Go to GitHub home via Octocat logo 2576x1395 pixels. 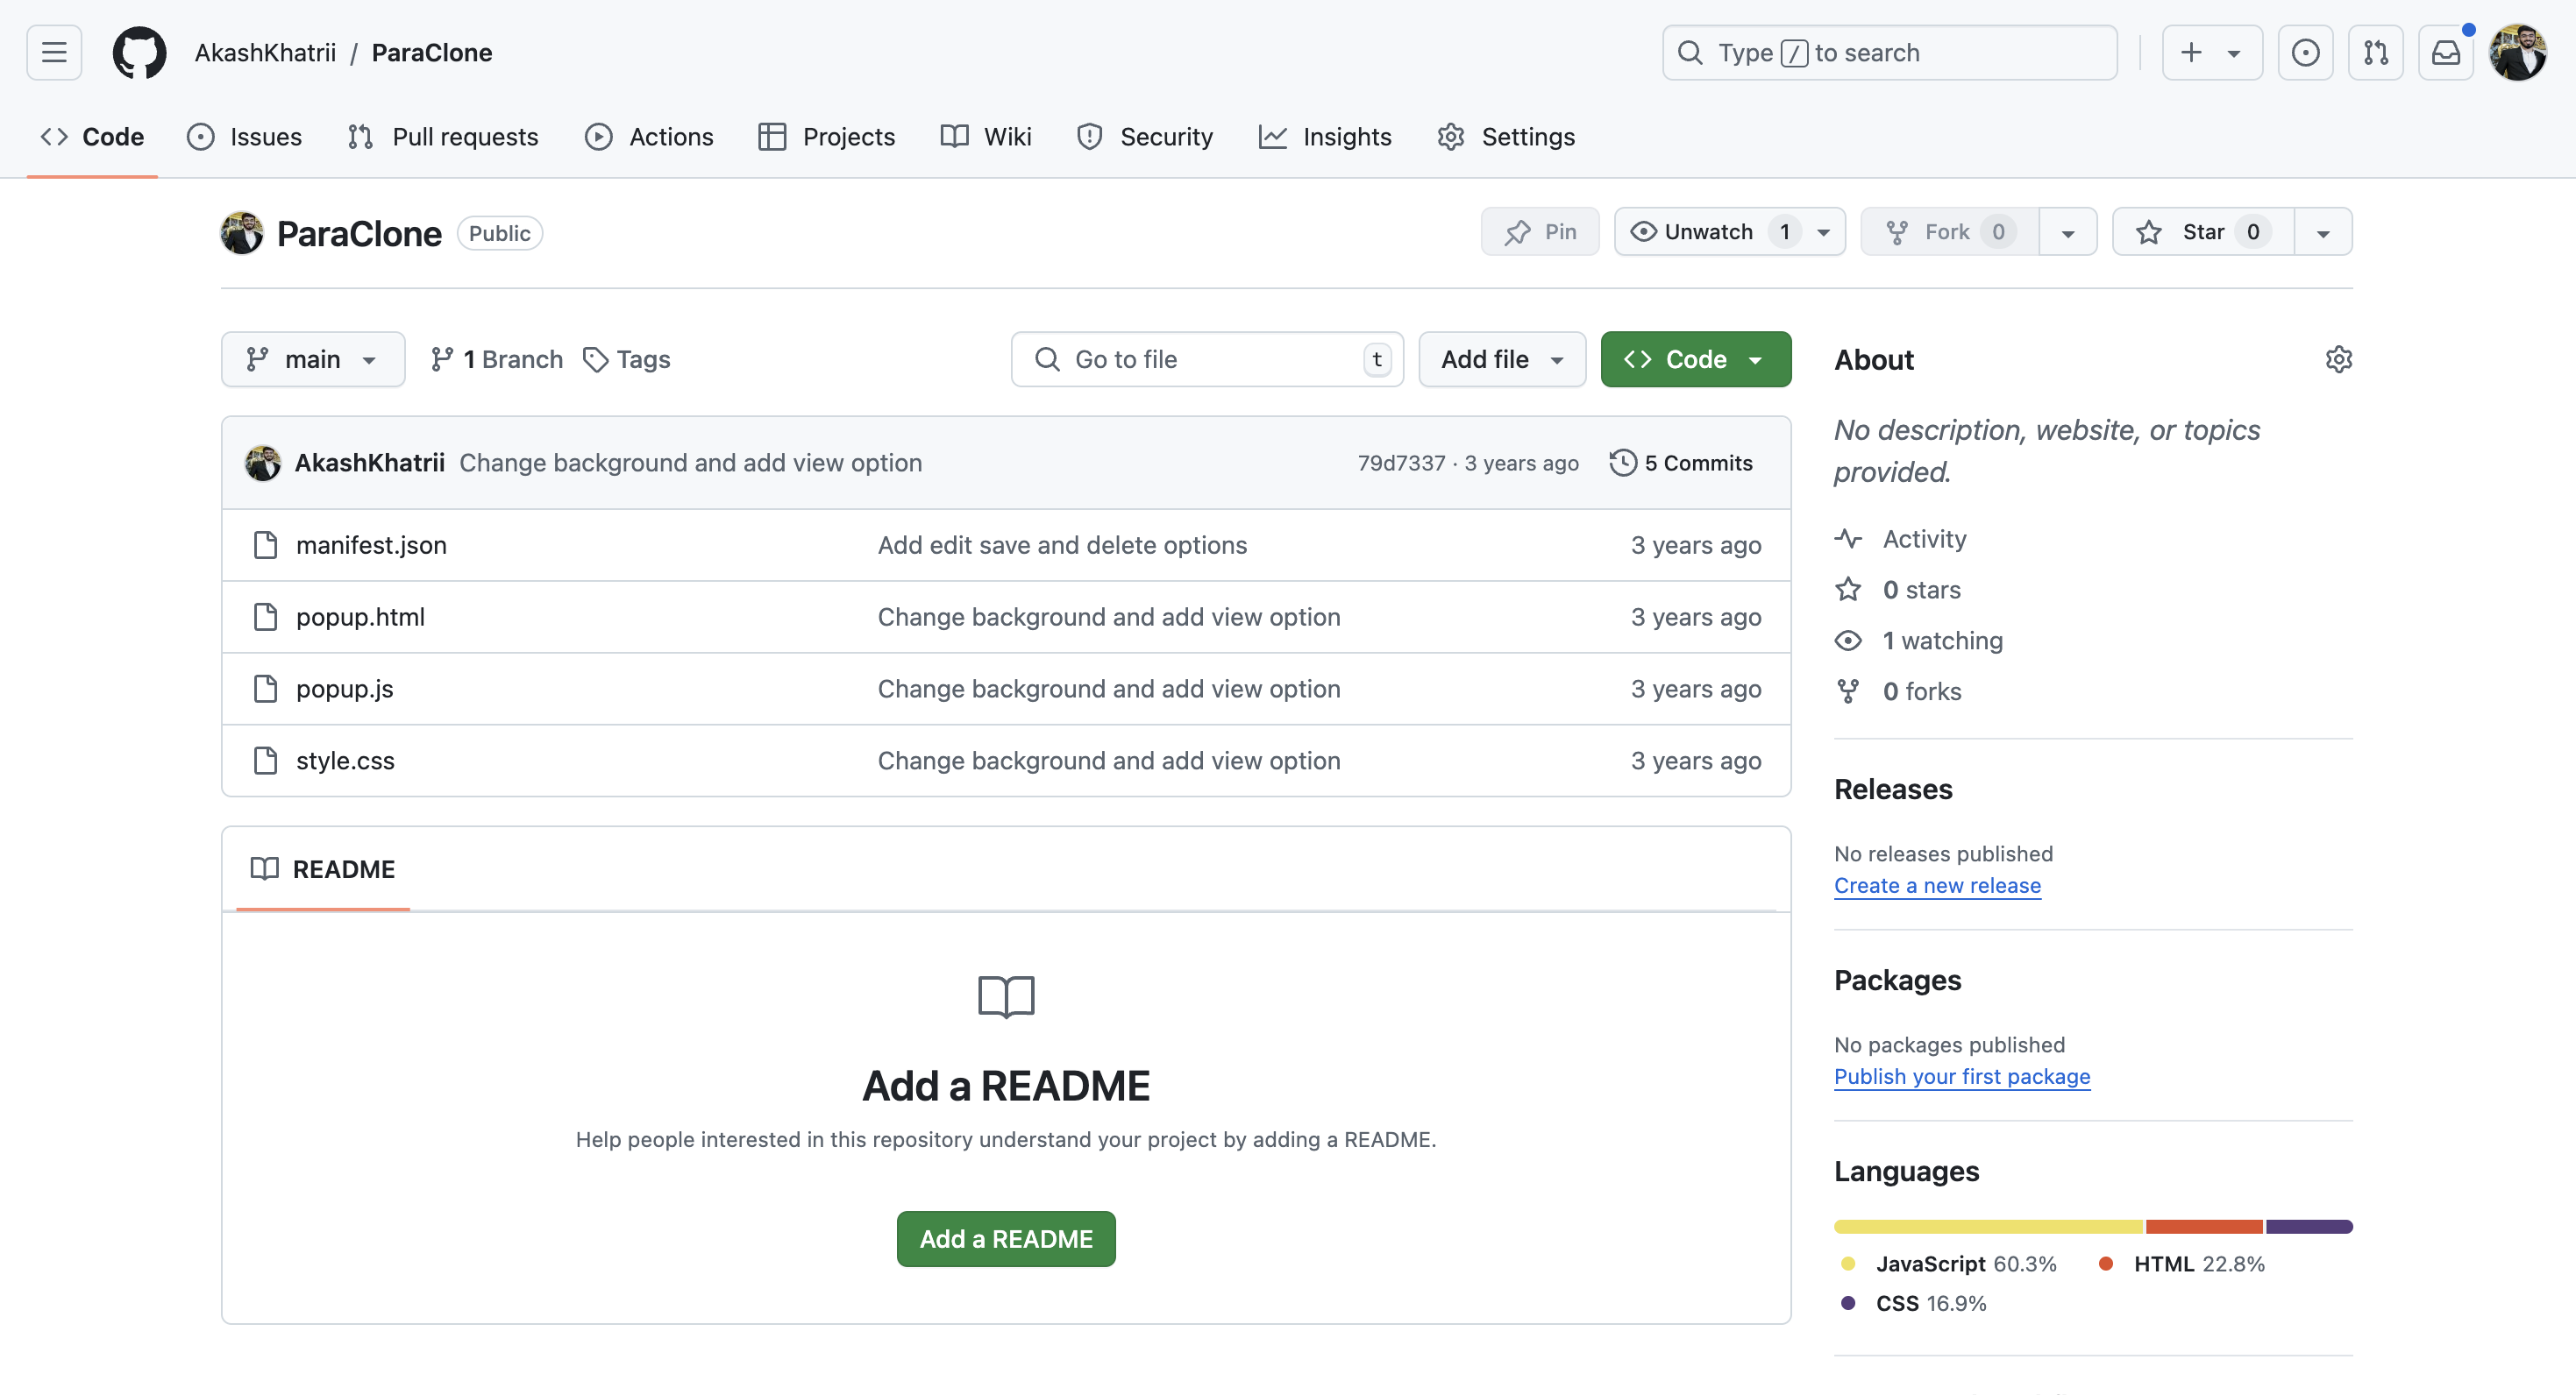coord(139,52)
